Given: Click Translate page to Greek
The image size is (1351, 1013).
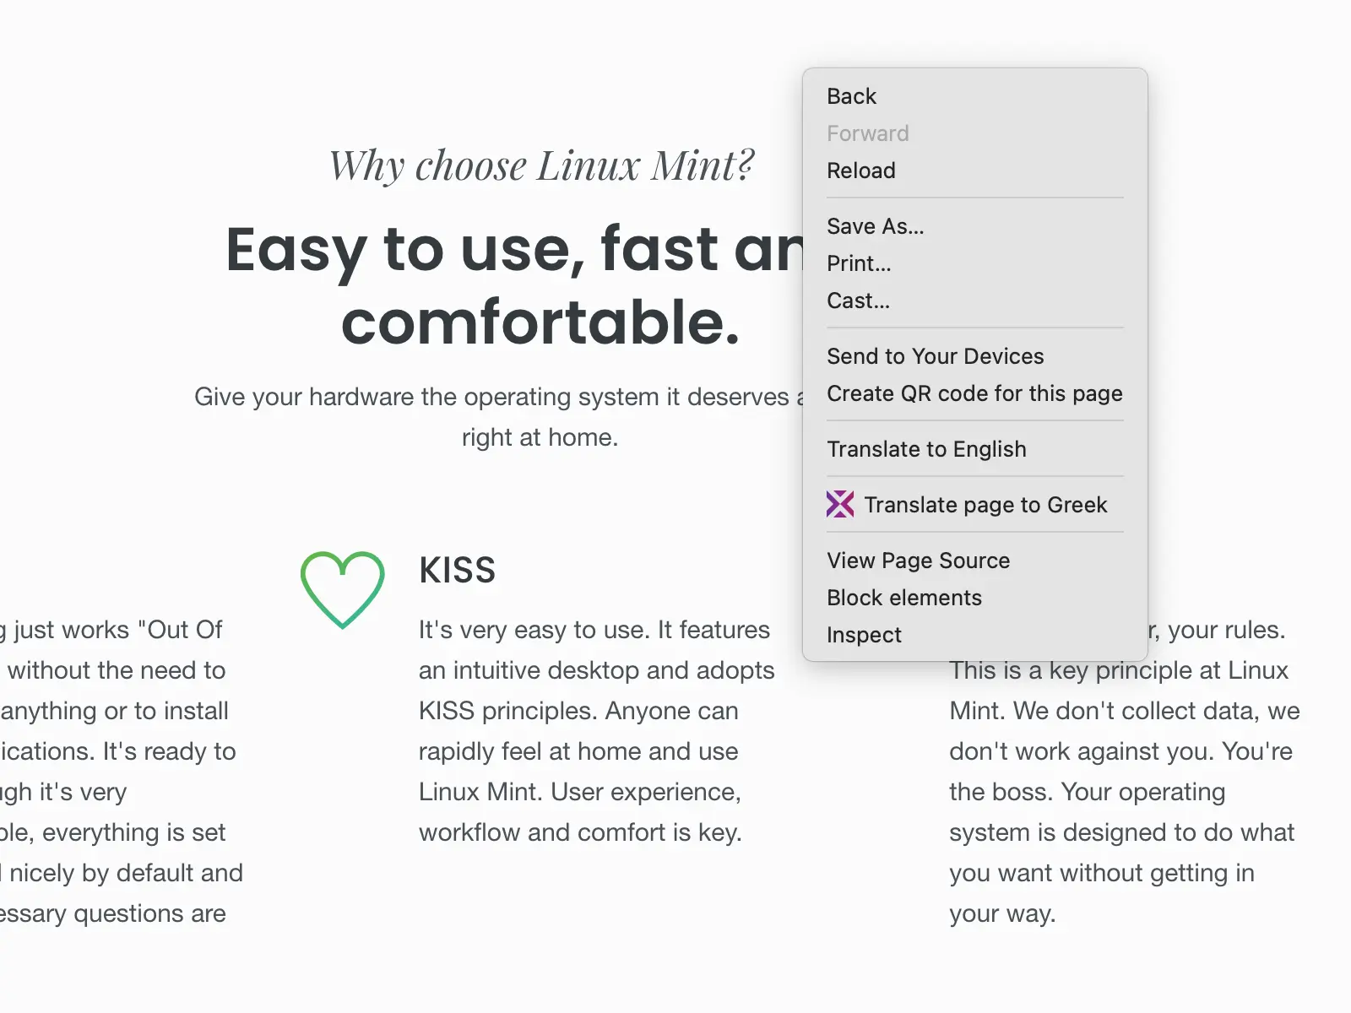Looking at the screenshot, I should (x=985, y=505).
